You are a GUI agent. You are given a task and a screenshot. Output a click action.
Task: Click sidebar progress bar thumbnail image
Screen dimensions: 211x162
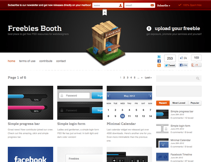162,114
